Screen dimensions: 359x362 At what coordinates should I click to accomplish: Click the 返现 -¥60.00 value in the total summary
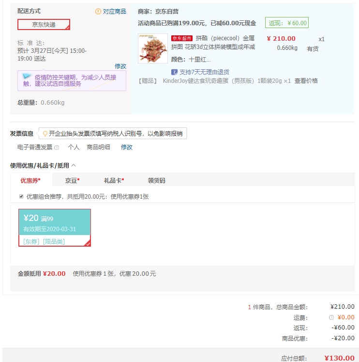(343, 328)
